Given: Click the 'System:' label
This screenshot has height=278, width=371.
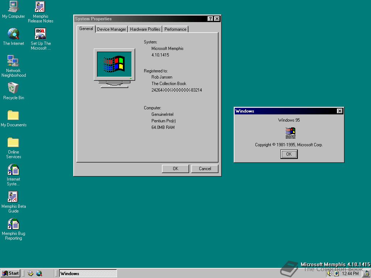Looking at the screenshot, I should tap(150, 42).
